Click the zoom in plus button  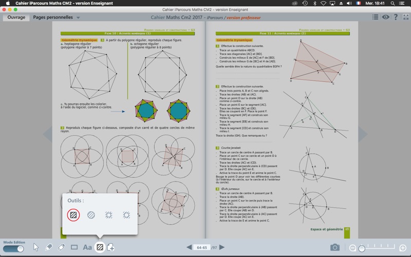pyautogui.click(x=403, y=248)
